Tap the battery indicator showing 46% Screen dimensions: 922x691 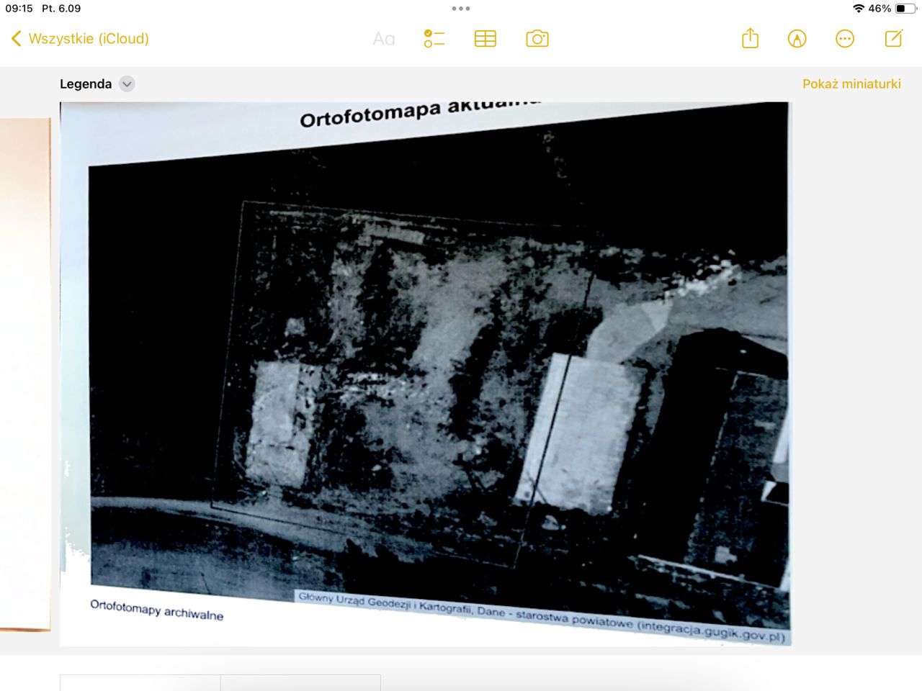(x=905, y=9)
